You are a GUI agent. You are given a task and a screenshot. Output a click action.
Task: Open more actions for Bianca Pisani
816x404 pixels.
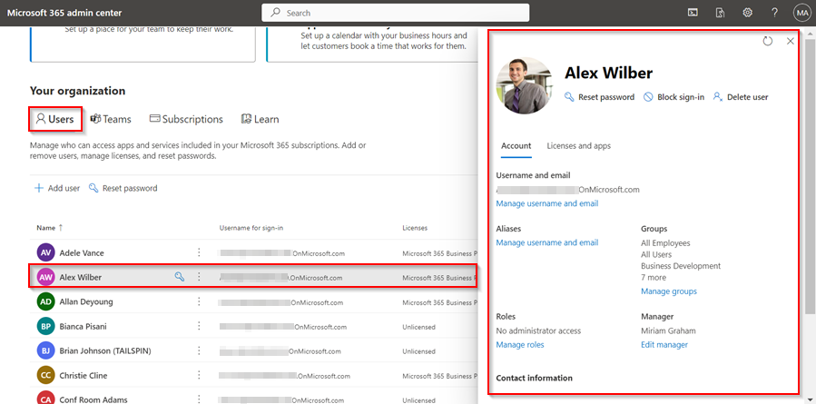(199, 327)
